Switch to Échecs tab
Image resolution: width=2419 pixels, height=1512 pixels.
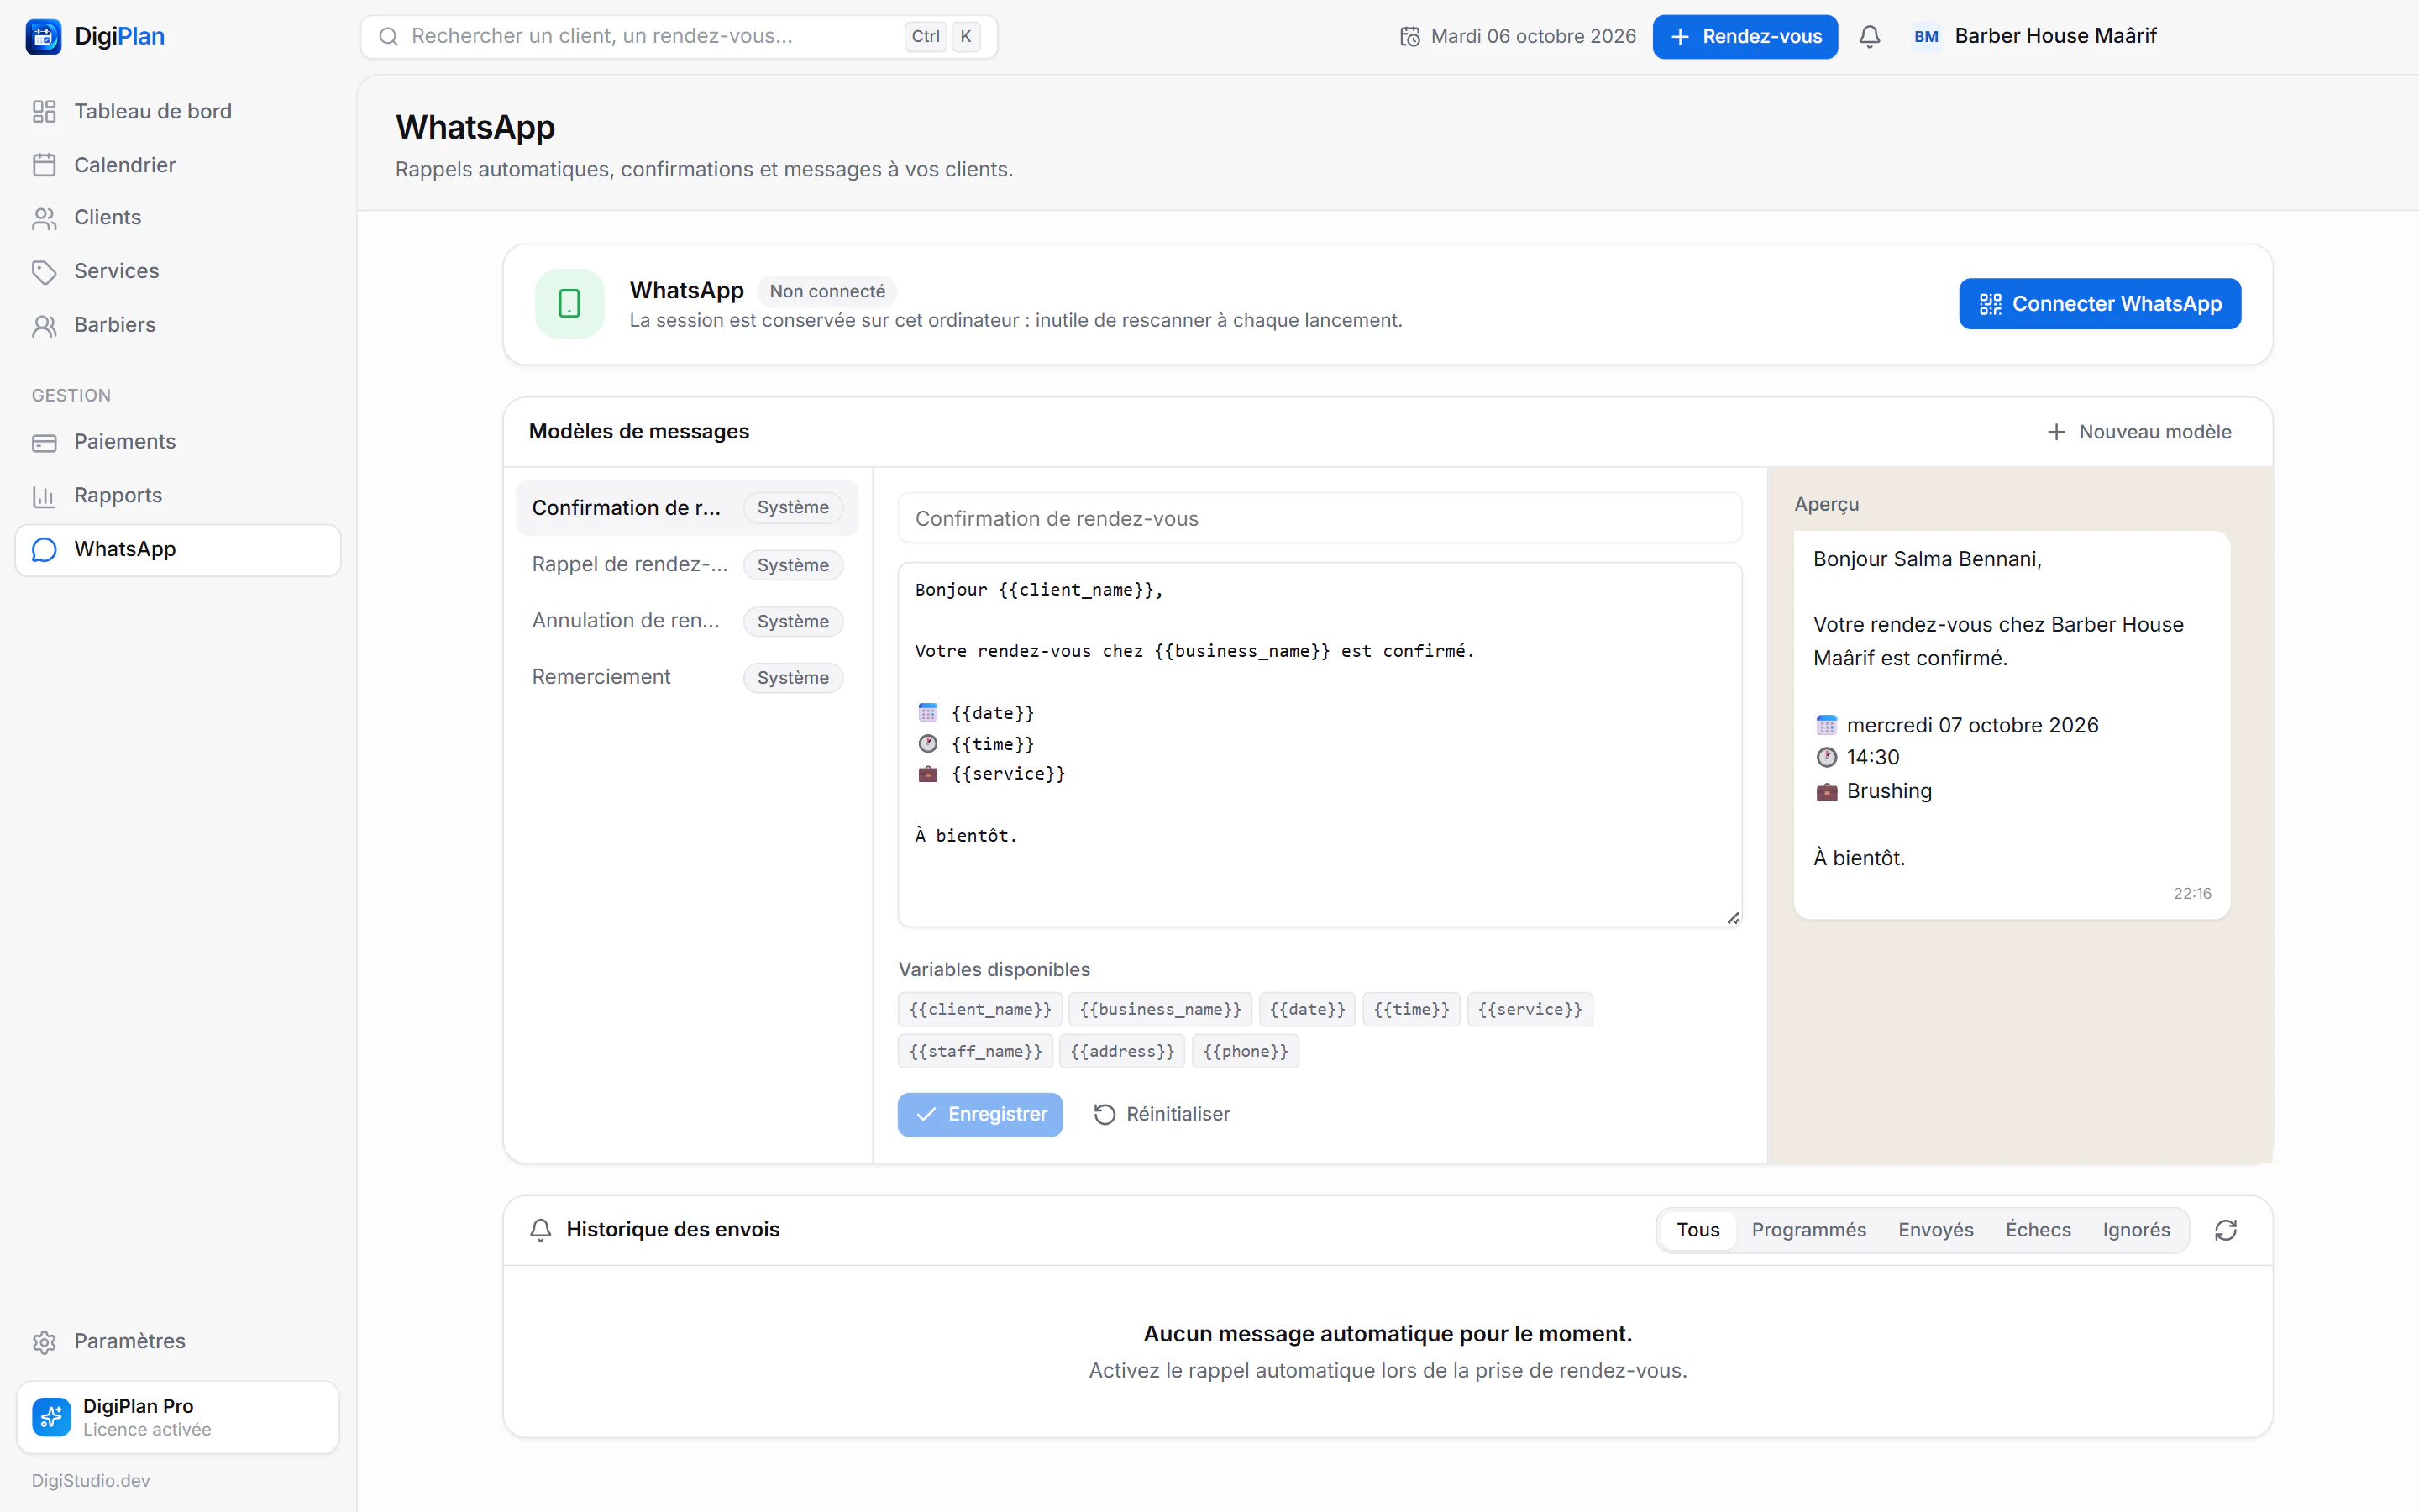[x=2039, y=1230]
